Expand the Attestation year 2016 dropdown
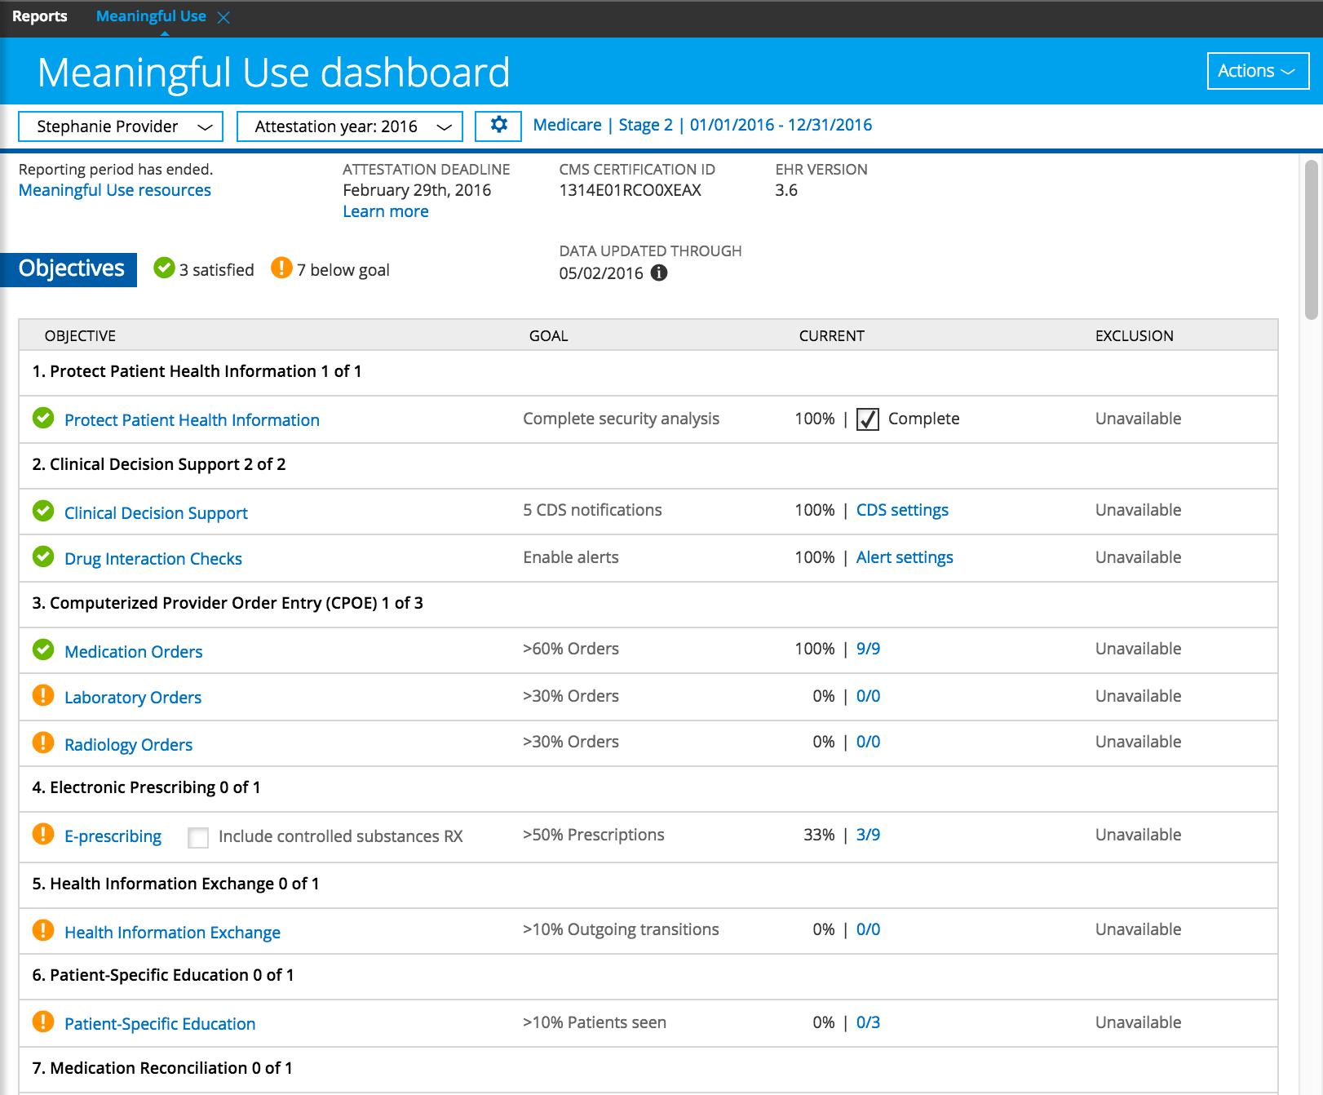 [350, 126]
